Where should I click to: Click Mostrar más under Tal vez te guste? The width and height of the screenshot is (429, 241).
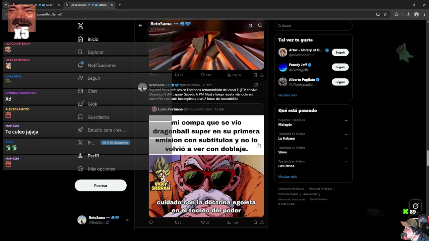click(288, 95)
